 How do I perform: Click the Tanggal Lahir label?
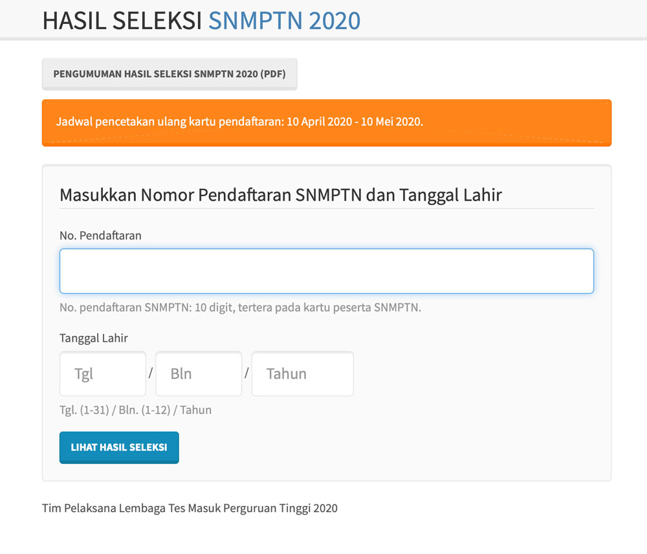(x=94, y=338)
